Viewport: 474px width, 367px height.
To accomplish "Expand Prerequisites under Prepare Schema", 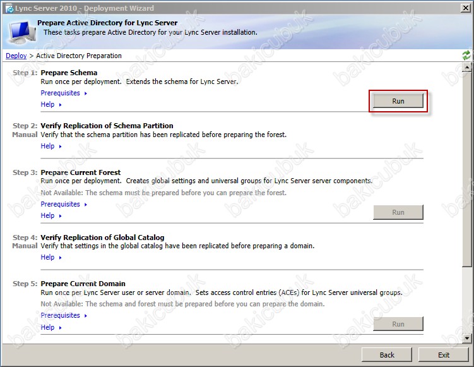I will pos(64,93).
